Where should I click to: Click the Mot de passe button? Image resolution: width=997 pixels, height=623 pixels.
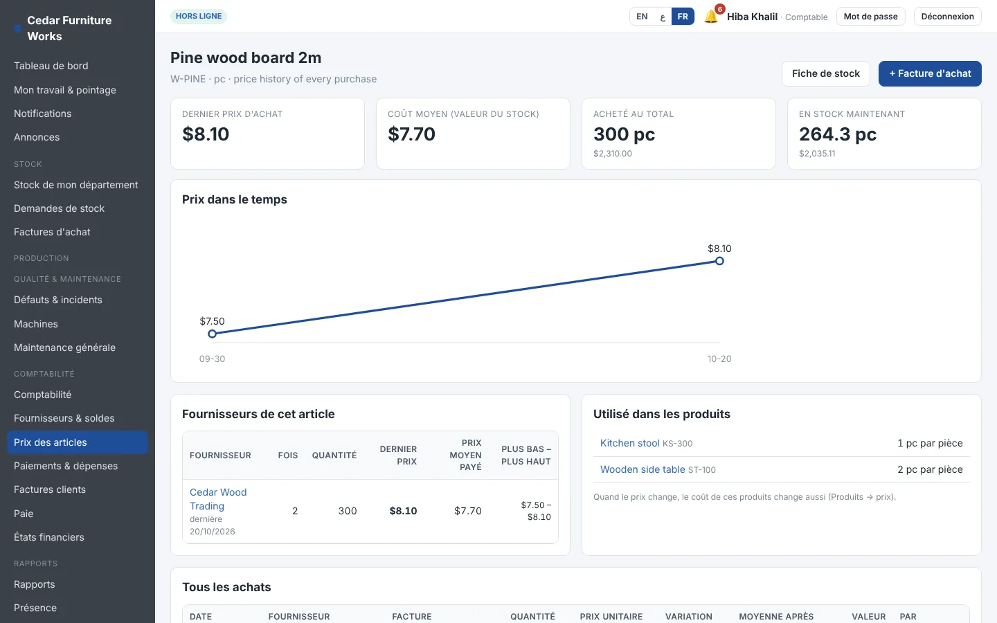pyautogui.click(x=870, y=17)
